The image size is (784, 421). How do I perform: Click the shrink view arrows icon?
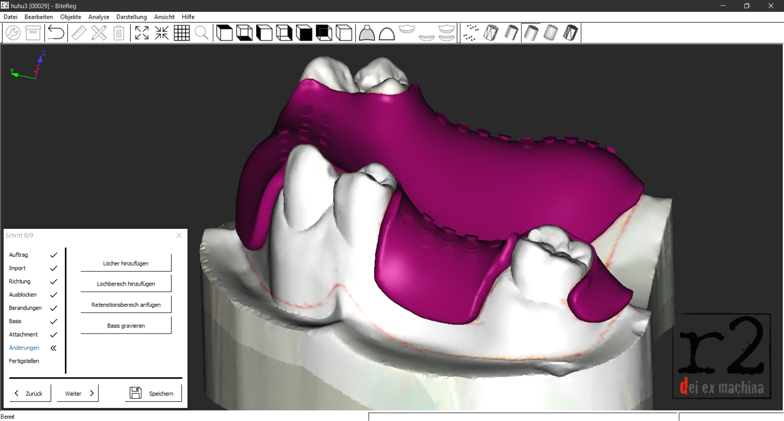point(162,33)
